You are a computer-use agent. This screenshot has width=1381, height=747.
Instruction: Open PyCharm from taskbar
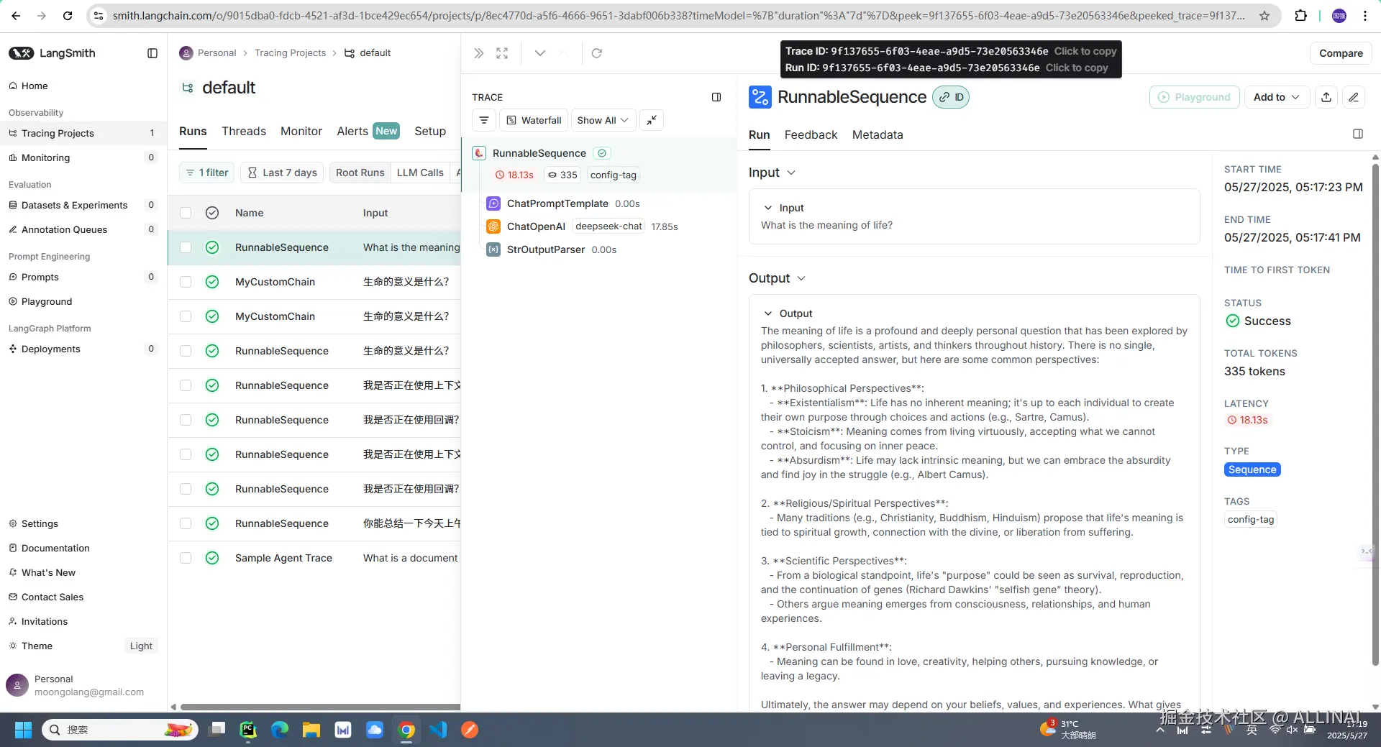(248, 730)
